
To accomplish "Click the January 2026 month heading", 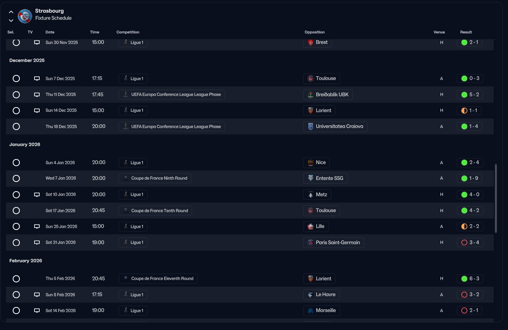I will (25, 145).
